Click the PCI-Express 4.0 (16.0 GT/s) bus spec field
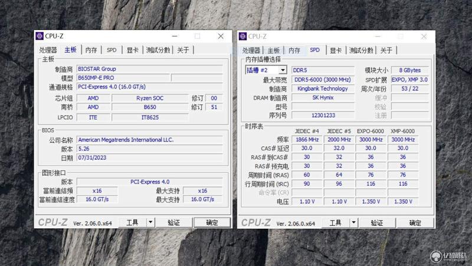Image resolution: width=472 pixels, height=266 pixels. (150, 87)
